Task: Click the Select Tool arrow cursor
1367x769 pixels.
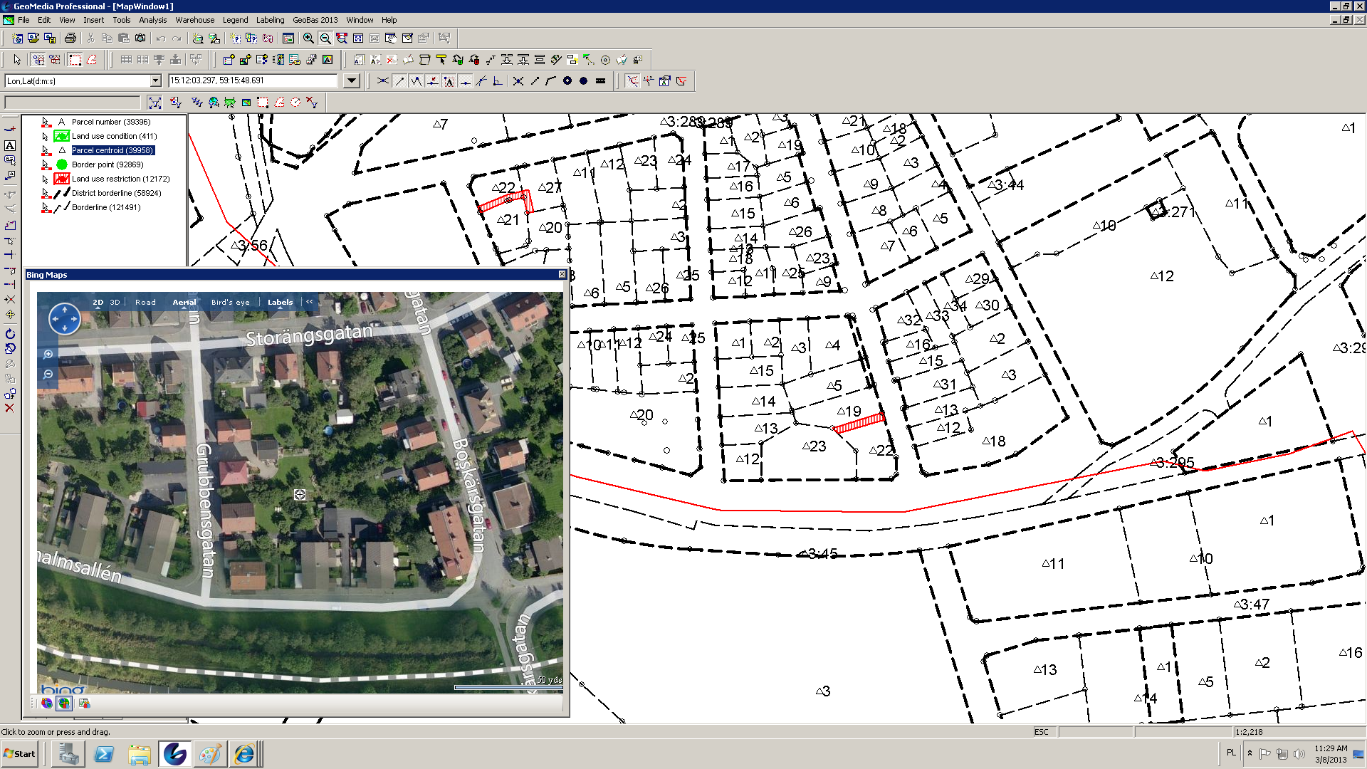Action: 17,60
